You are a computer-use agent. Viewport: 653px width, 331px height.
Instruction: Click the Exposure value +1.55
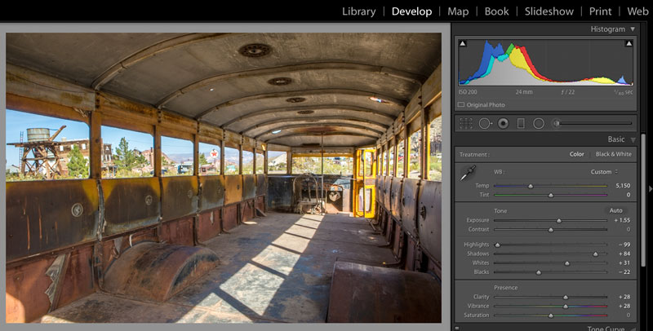[x=622, y=220]
